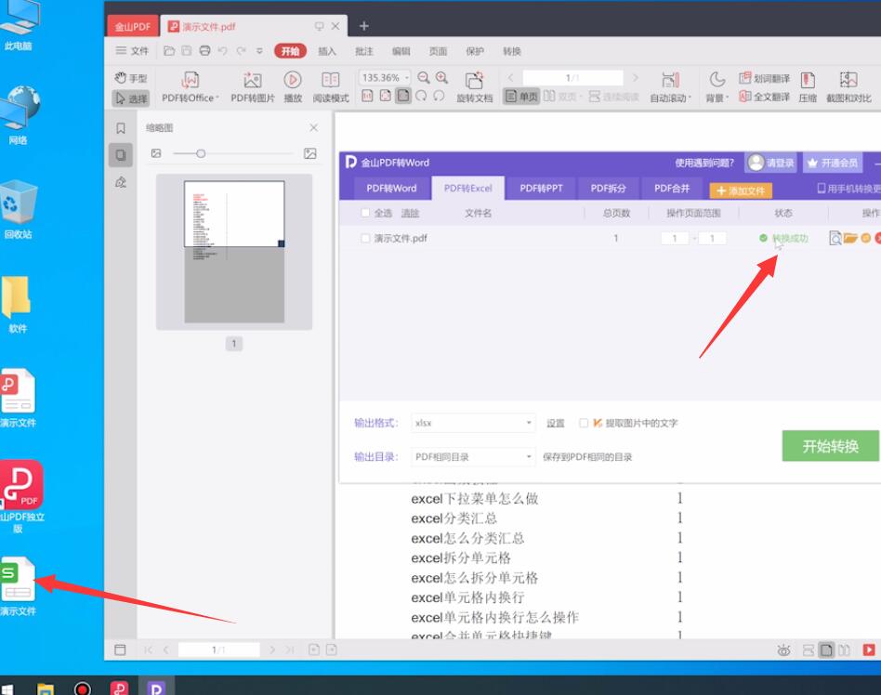Viewport: 881px width, 695px height.
Task: Click the print icon in quick toolbar
Action: point(204,51)
